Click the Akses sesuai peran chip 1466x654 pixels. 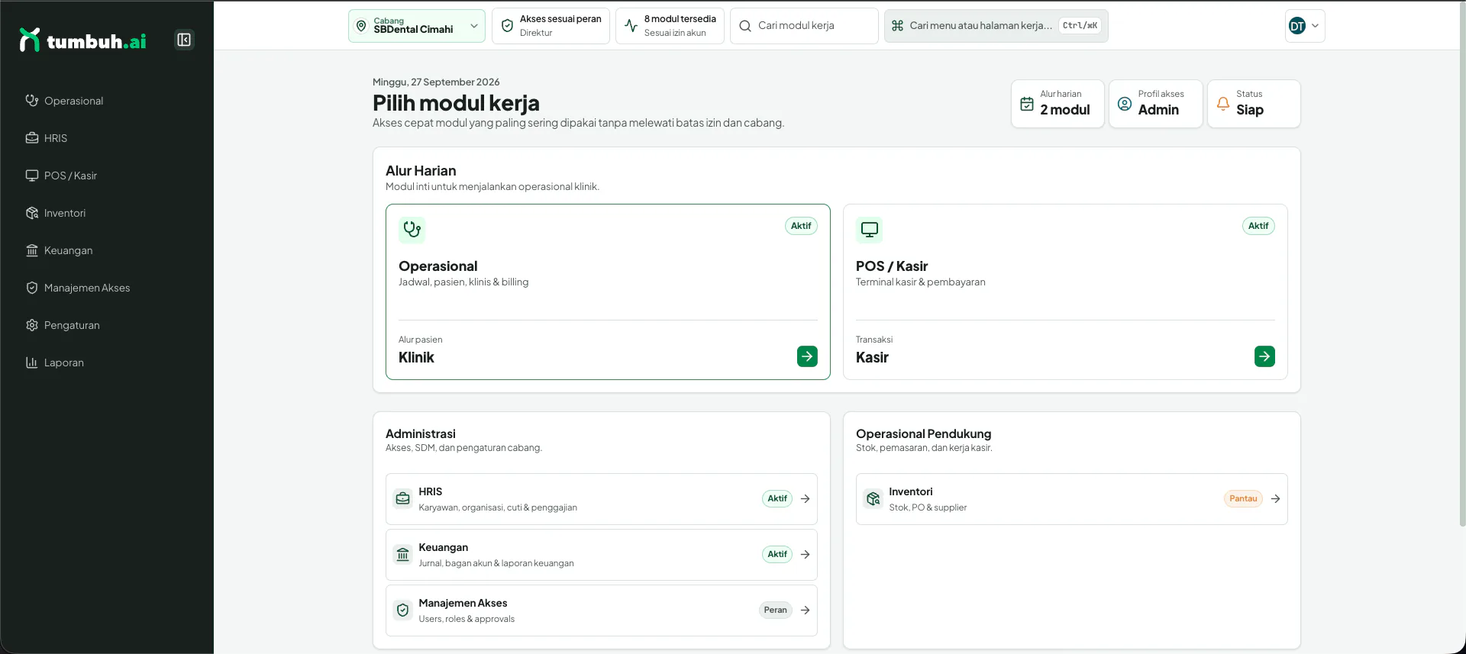coord(551,26)
